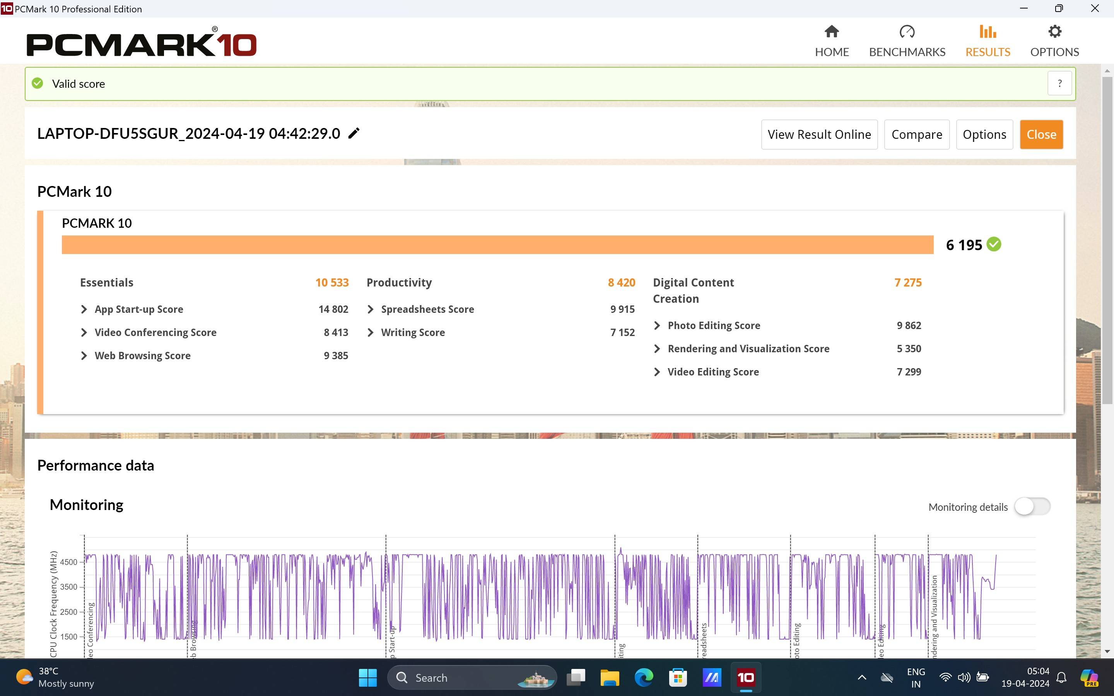Expand Web Browsing Score row

84,356
